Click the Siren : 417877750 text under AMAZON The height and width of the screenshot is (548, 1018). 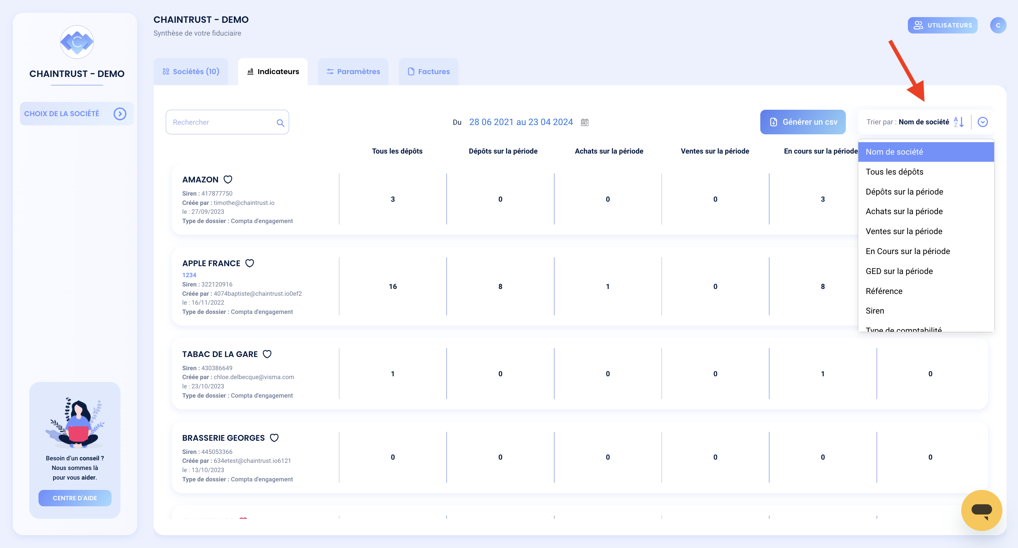click(x=207, y=193)
